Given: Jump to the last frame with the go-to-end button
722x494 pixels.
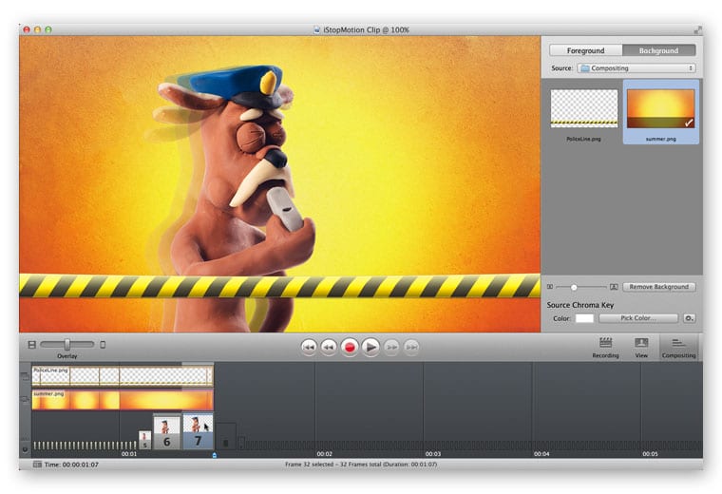Looking at the screenshot, I should pos(411,347).
